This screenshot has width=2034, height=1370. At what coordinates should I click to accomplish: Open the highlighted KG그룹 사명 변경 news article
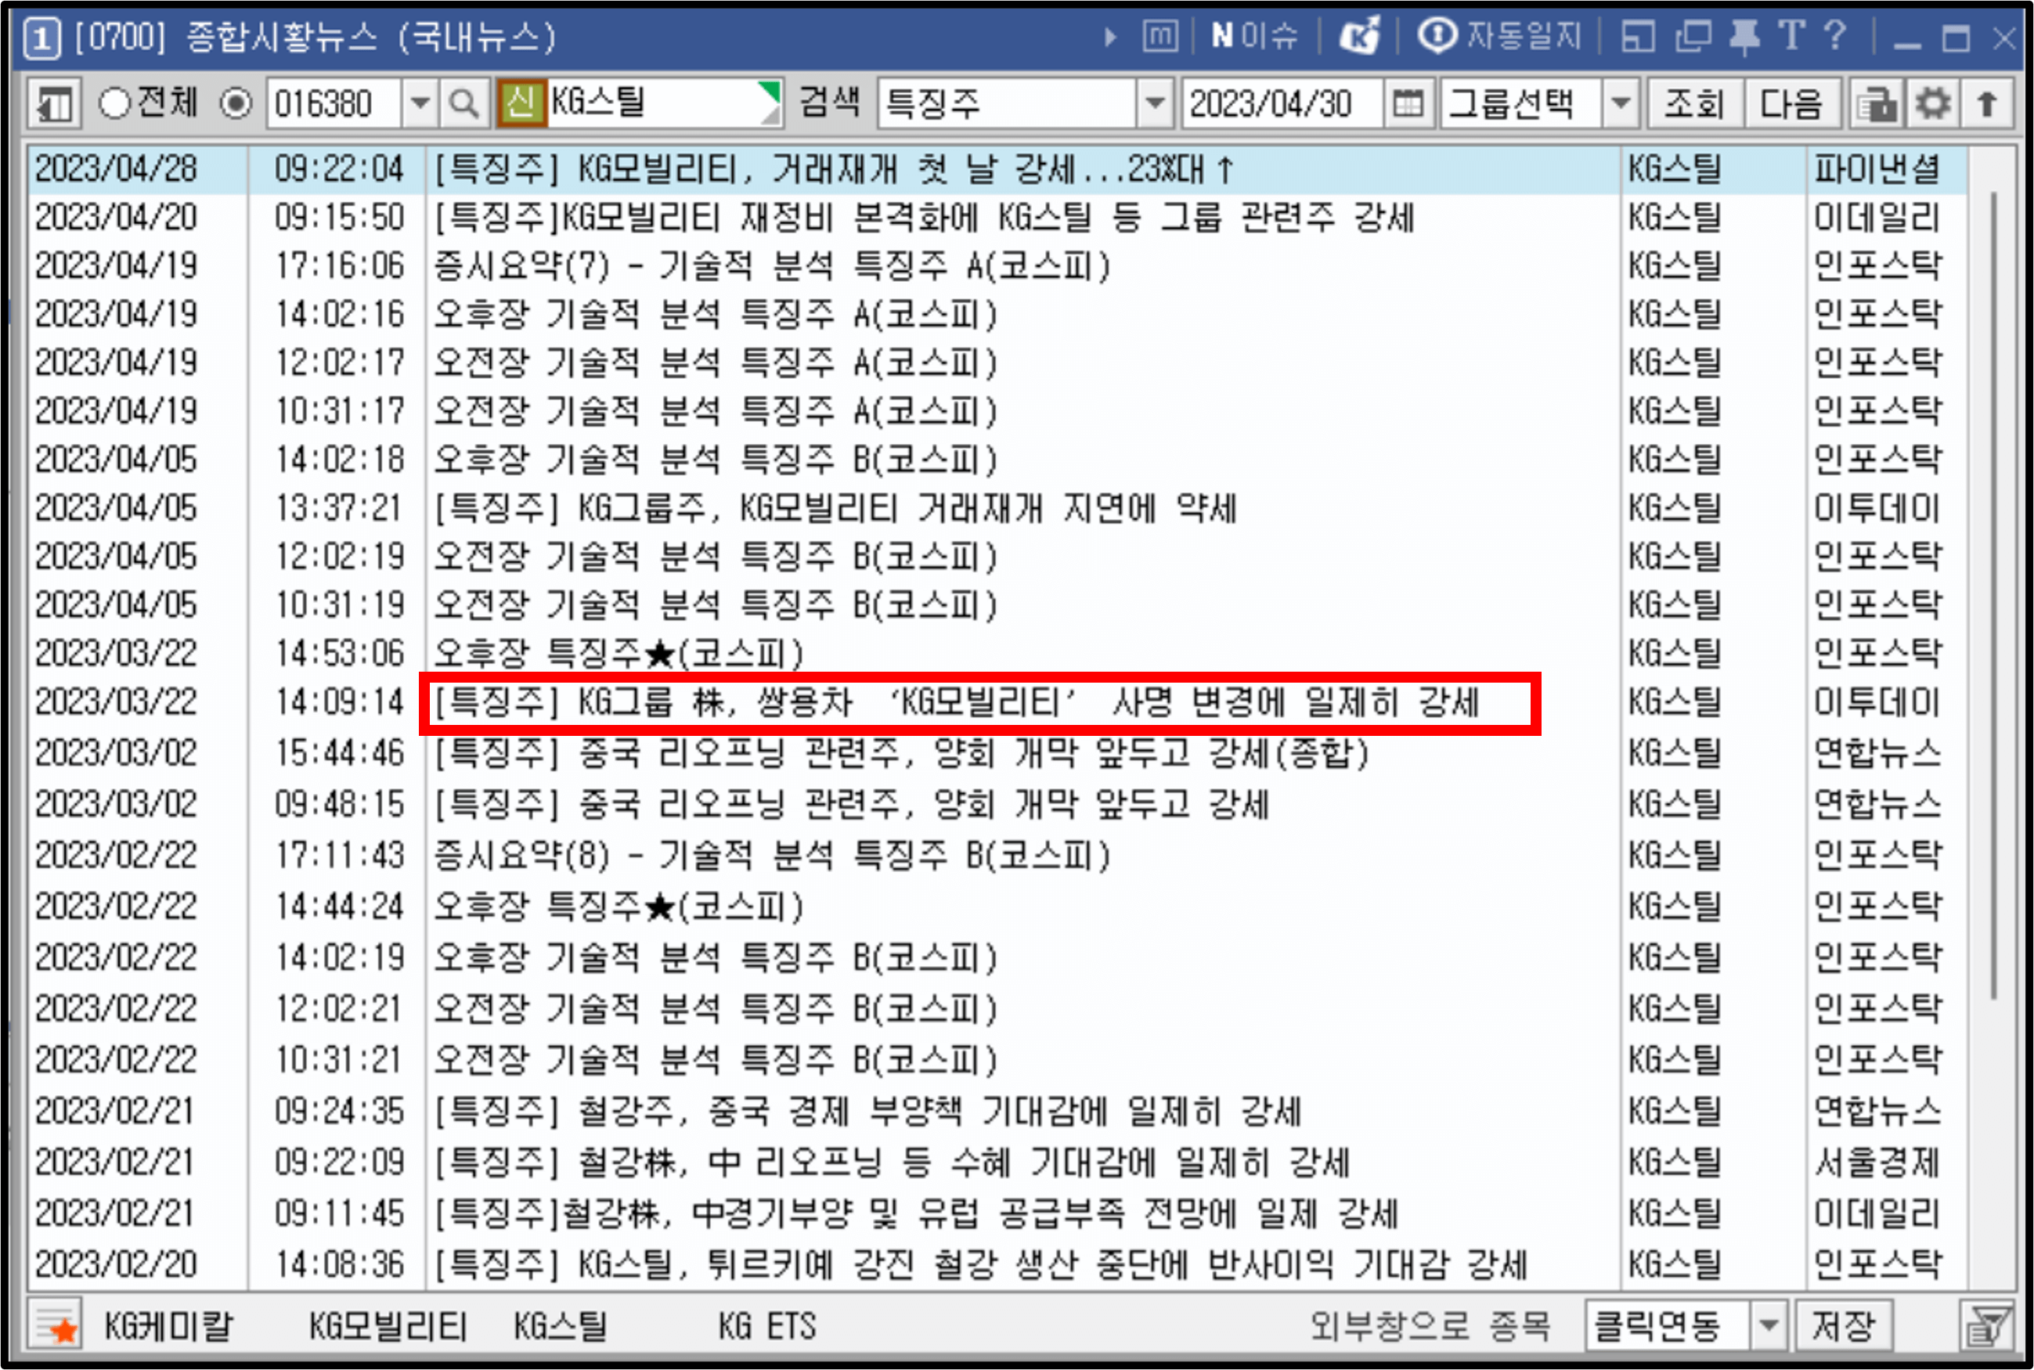pyautogui.click(x=961, y=701)
